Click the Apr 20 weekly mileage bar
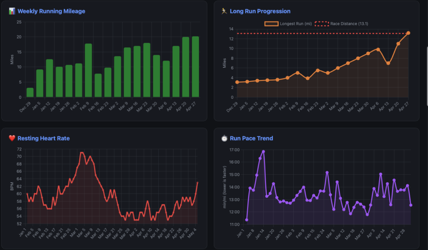 pyautogui.click(x=186, y=67)
